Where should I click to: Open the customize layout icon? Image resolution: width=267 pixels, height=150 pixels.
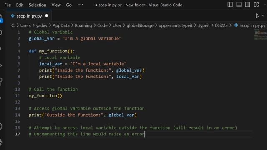pyautogui.click(x=256, y=5)
